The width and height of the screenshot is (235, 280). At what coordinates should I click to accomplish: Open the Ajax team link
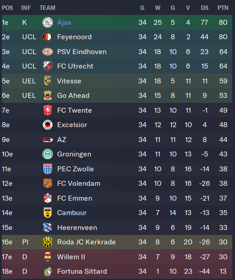click(x=64, y=23)
